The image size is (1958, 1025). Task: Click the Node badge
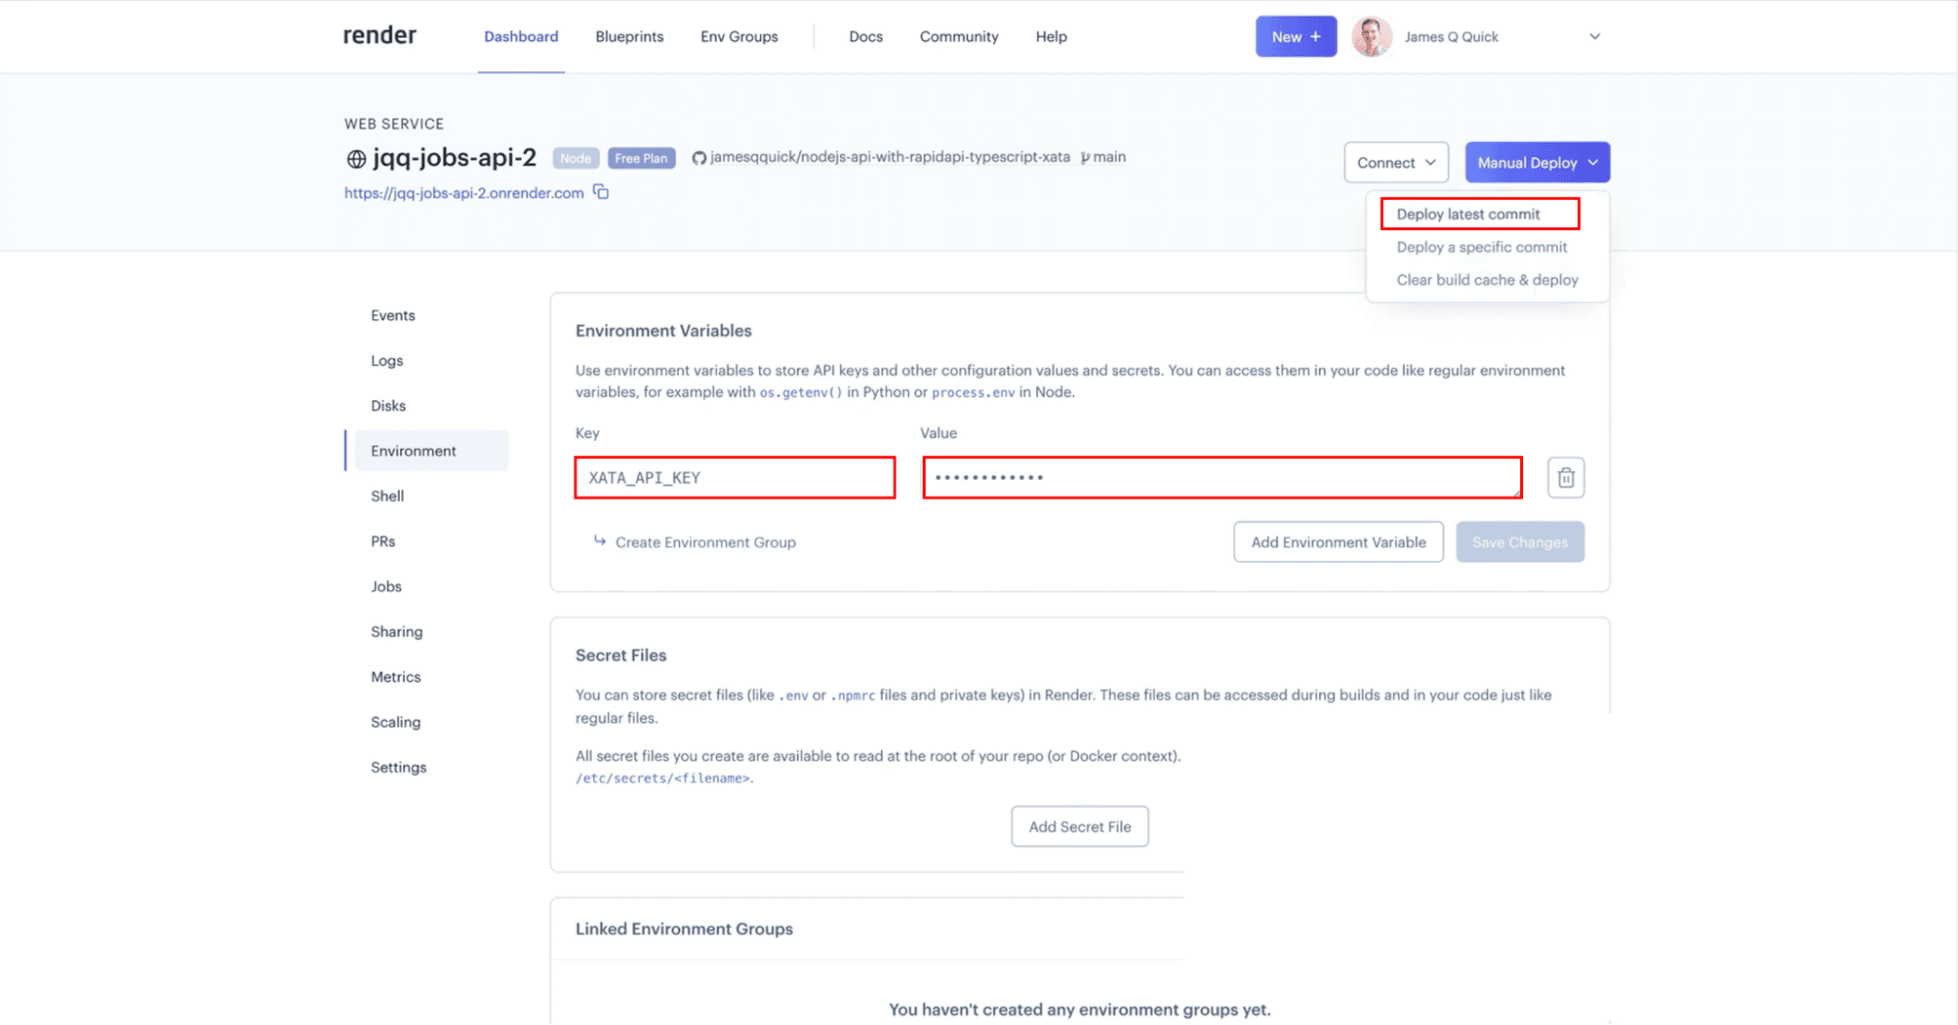point(575,158)
